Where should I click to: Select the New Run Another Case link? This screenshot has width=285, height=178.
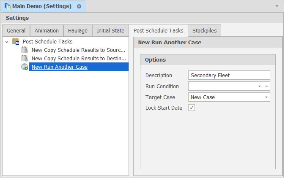pos(60,67)
